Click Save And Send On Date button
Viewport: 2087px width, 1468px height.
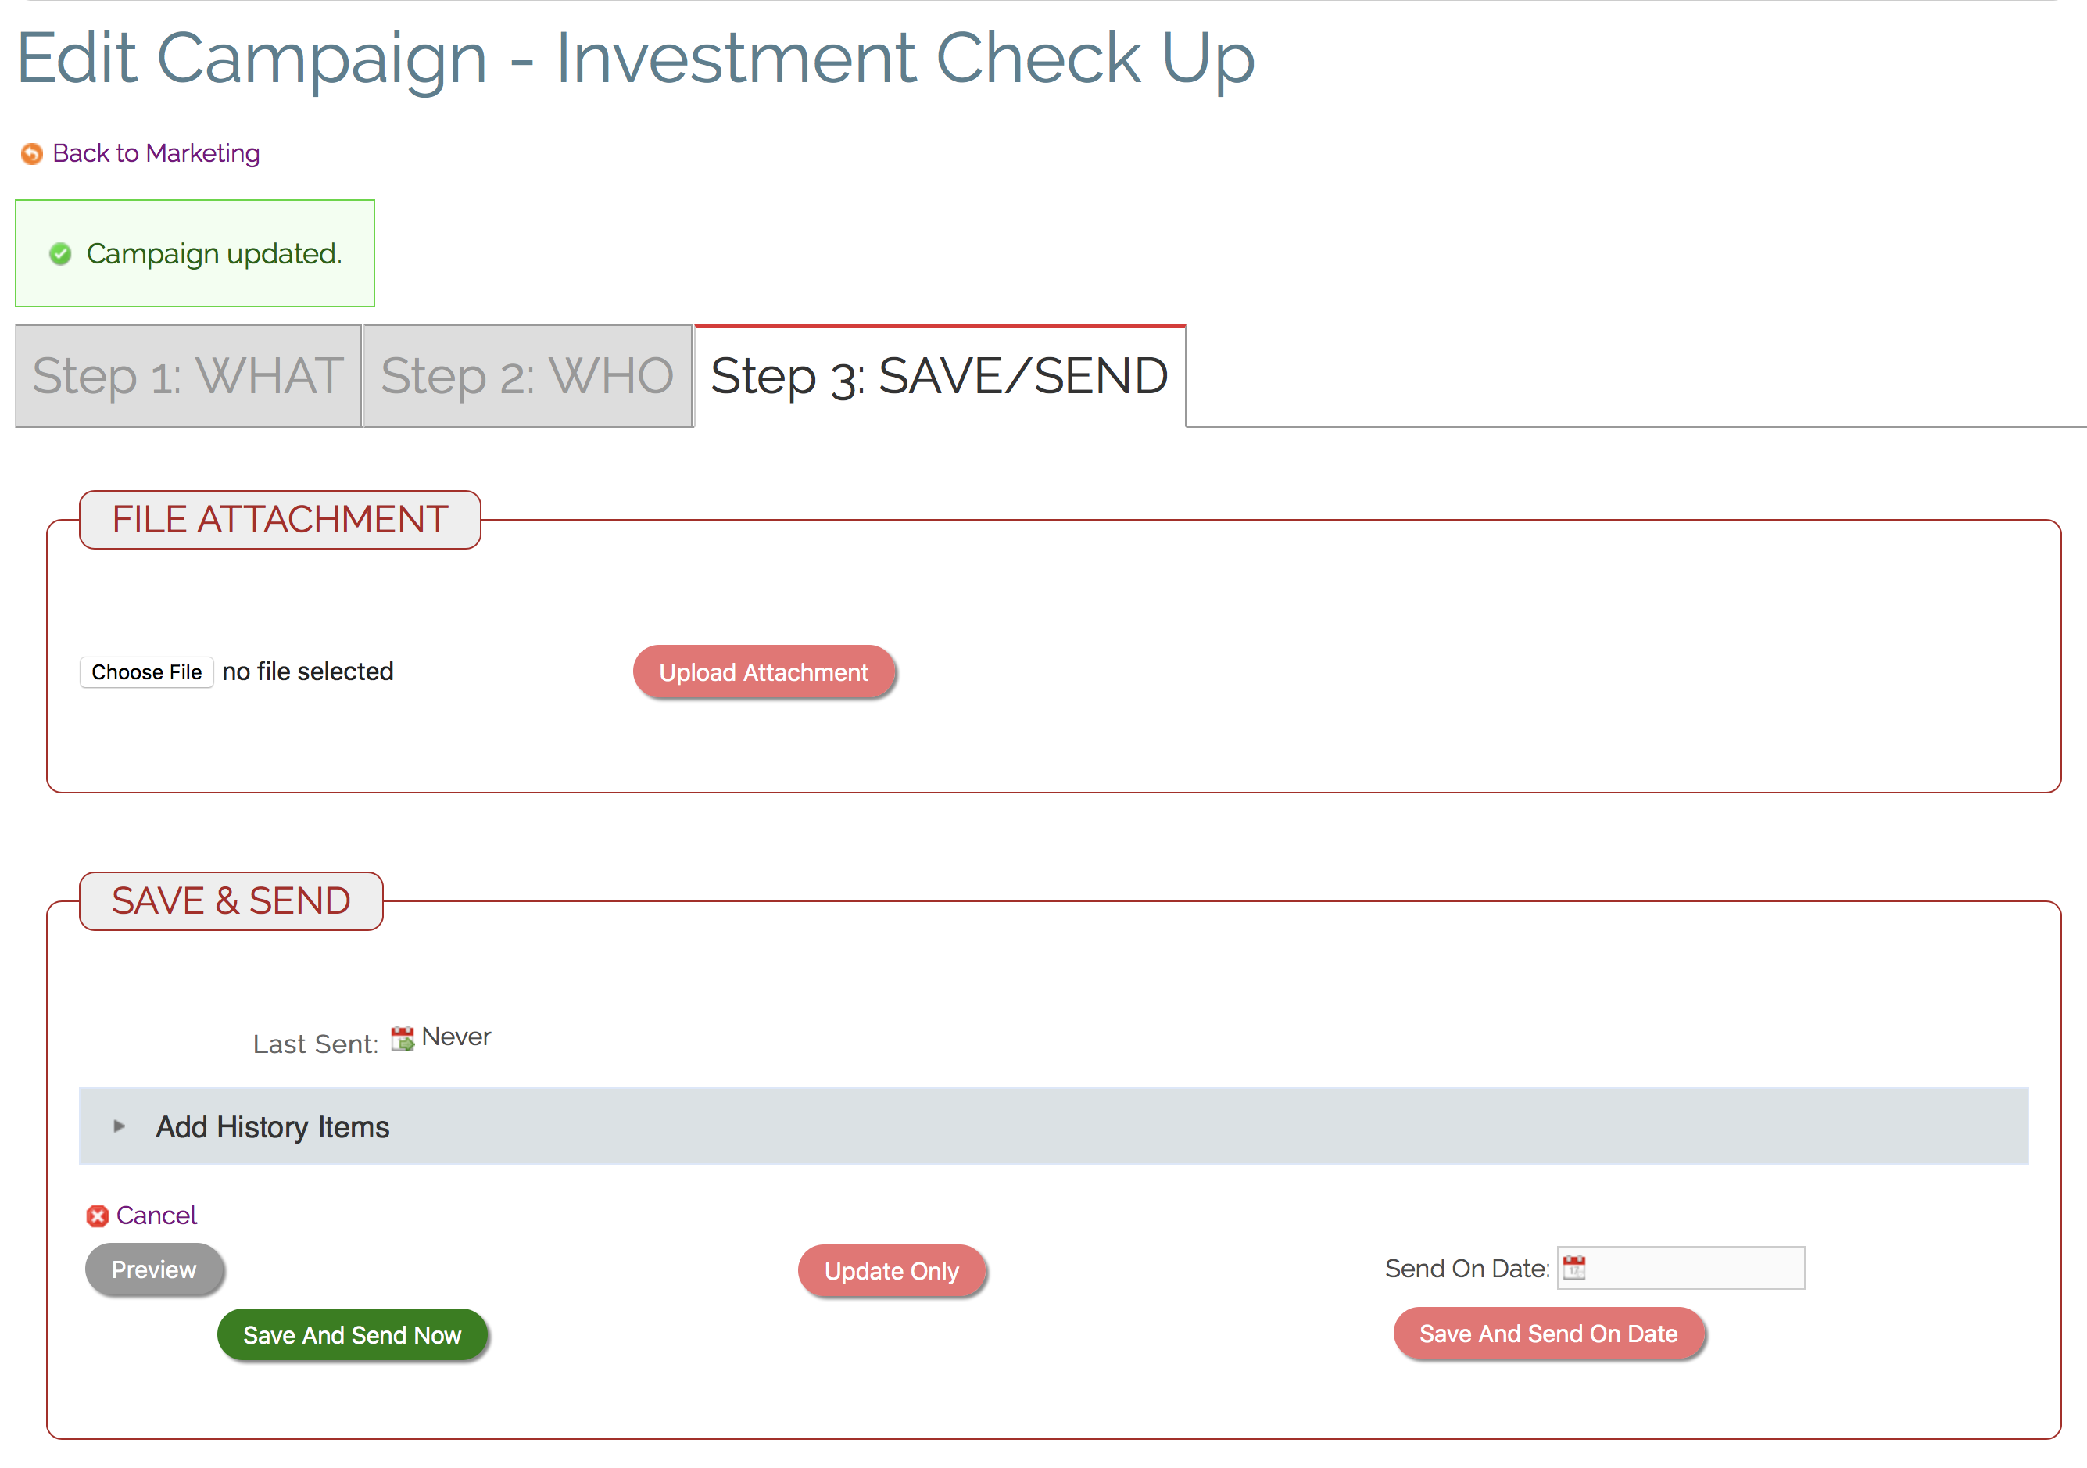coord(1548,1334)
